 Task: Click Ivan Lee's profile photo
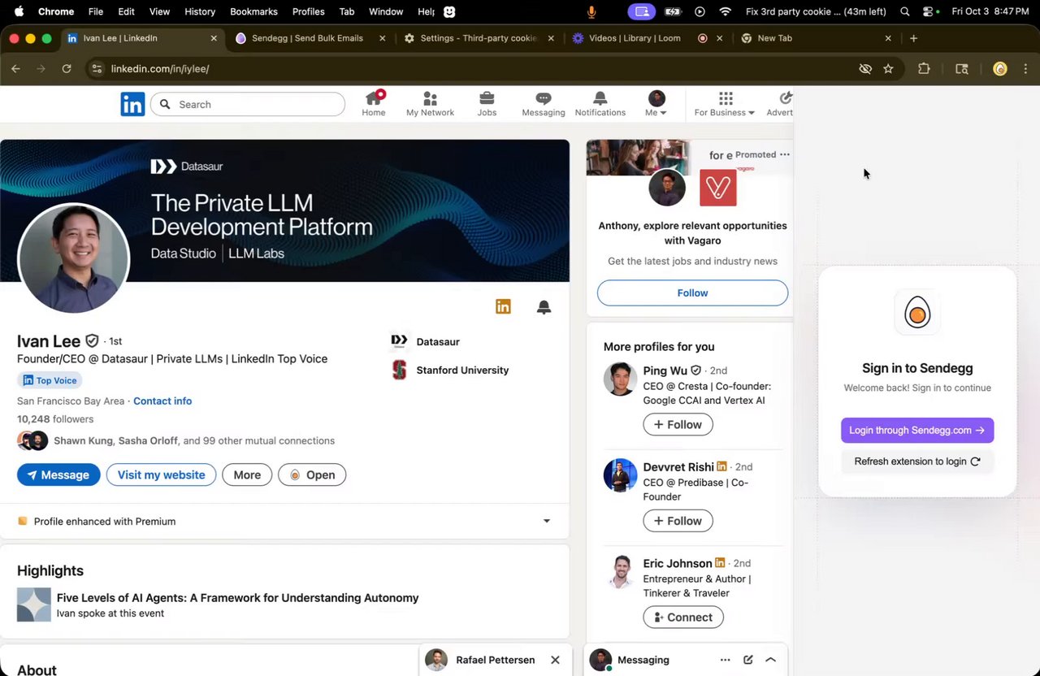tap(73, 258)
